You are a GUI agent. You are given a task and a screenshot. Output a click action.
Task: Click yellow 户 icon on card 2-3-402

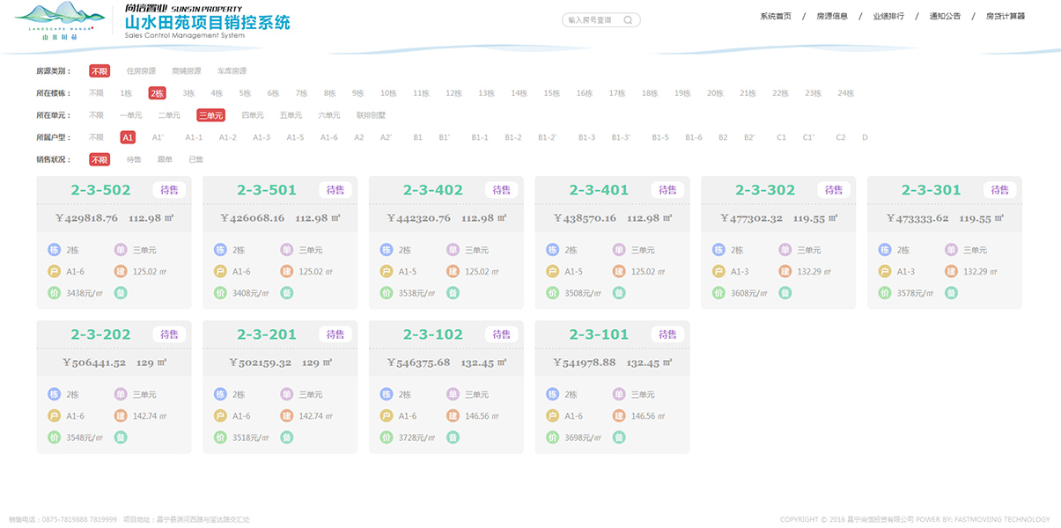tap(387, 272)
